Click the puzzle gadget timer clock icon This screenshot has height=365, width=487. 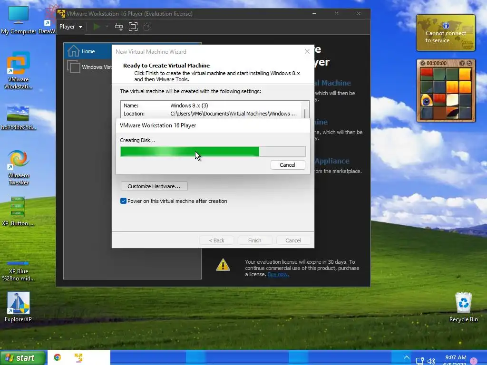423,63
